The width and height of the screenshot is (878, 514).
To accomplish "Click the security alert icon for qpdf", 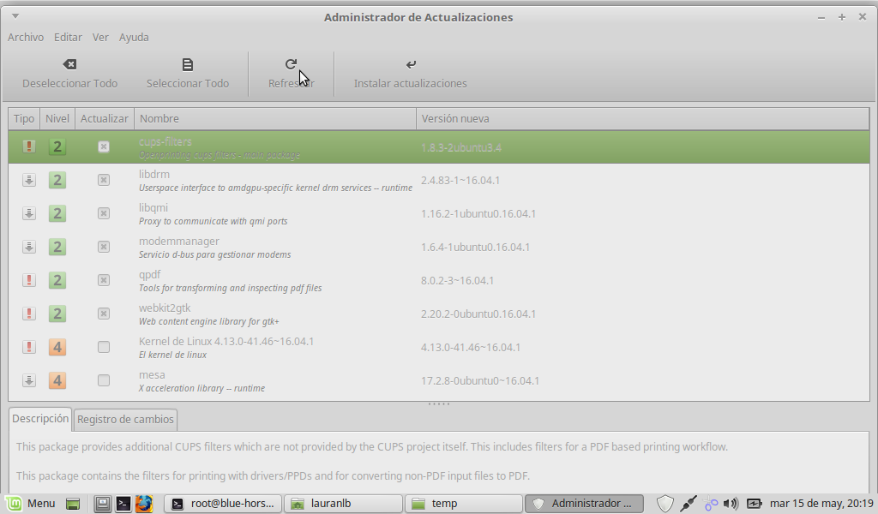I will coord(29,280).
